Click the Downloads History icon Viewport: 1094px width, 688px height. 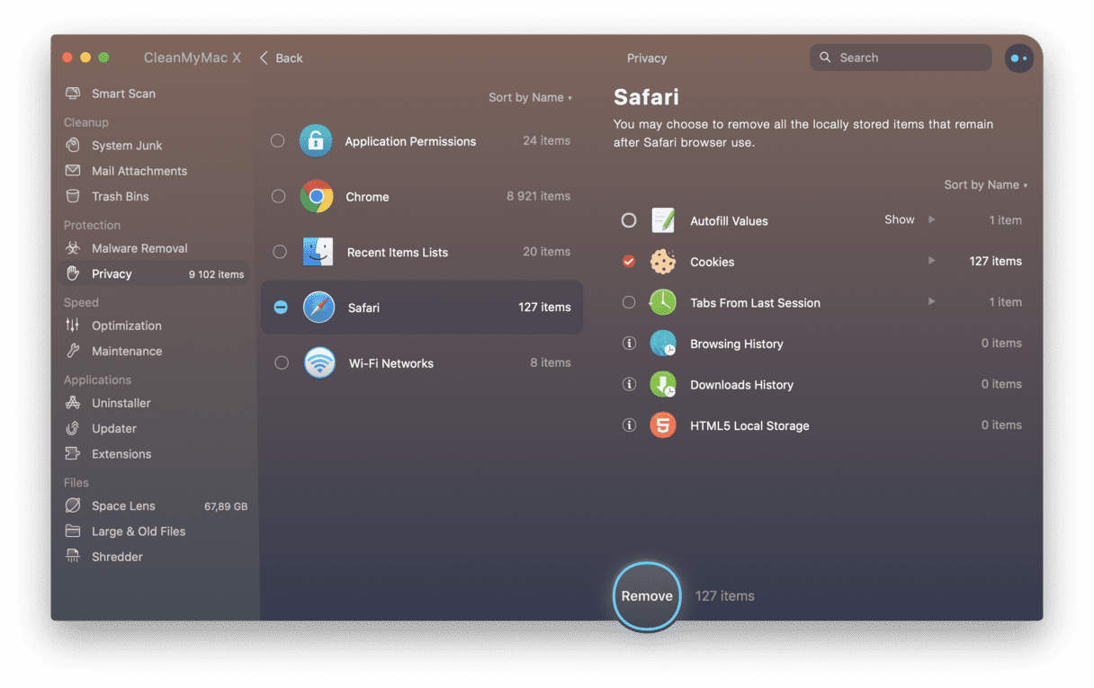[663, 384]
